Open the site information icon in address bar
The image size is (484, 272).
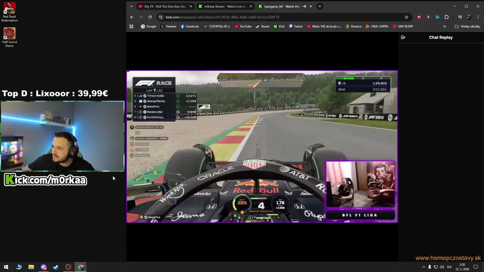(x=161, y=17)
